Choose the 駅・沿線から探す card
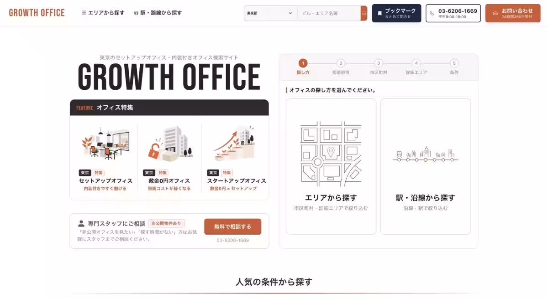This screenshot has height=298, width=548. [x=426, y=166]
